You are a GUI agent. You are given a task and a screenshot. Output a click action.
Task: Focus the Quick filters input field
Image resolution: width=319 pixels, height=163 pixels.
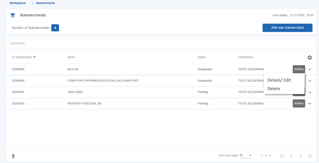(161, 43)
